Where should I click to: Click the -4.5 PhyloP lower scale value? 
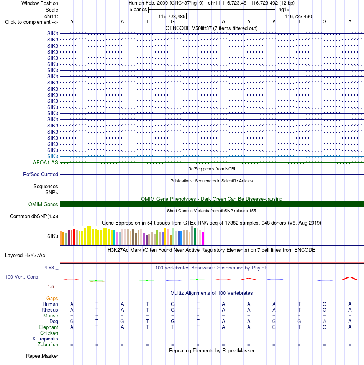[50, 287]
